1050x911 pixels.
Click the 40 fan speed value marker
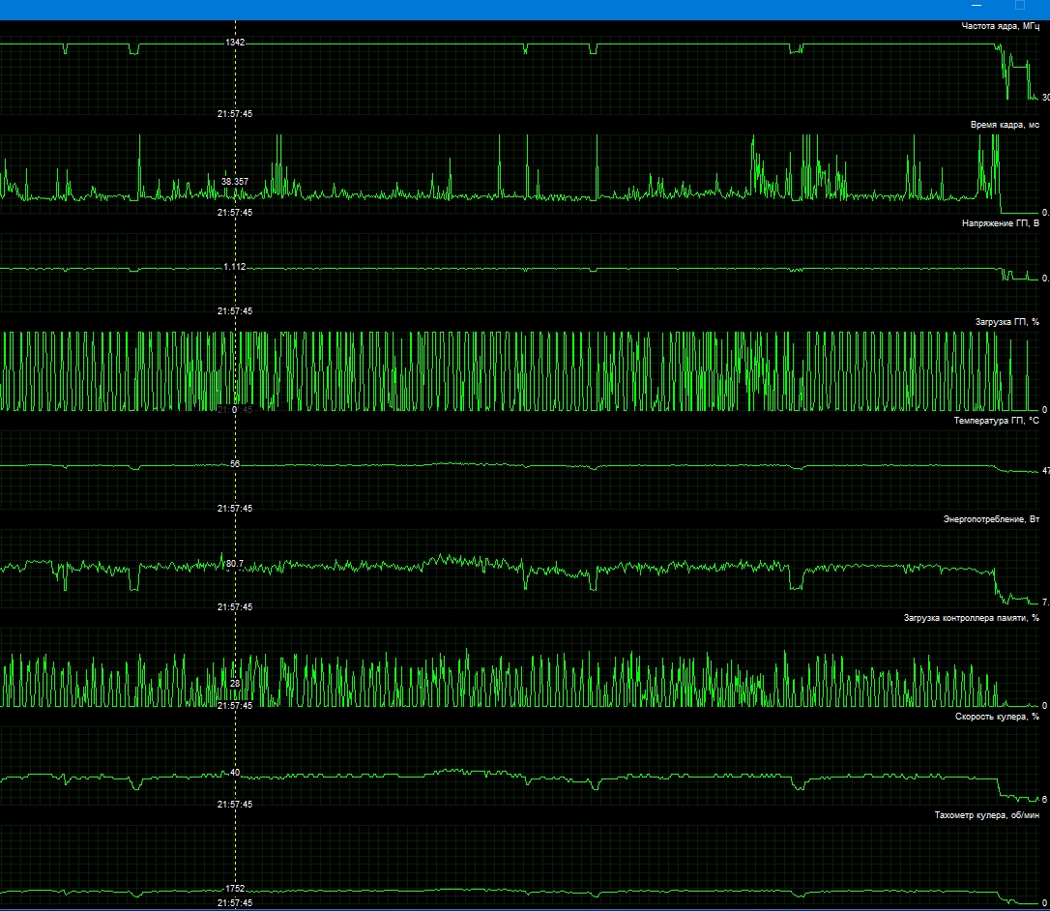click(x=235, y=773)
